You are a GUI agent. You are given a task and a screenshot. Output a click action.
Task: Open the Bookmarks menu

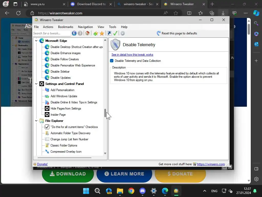[x=65, y=27]
